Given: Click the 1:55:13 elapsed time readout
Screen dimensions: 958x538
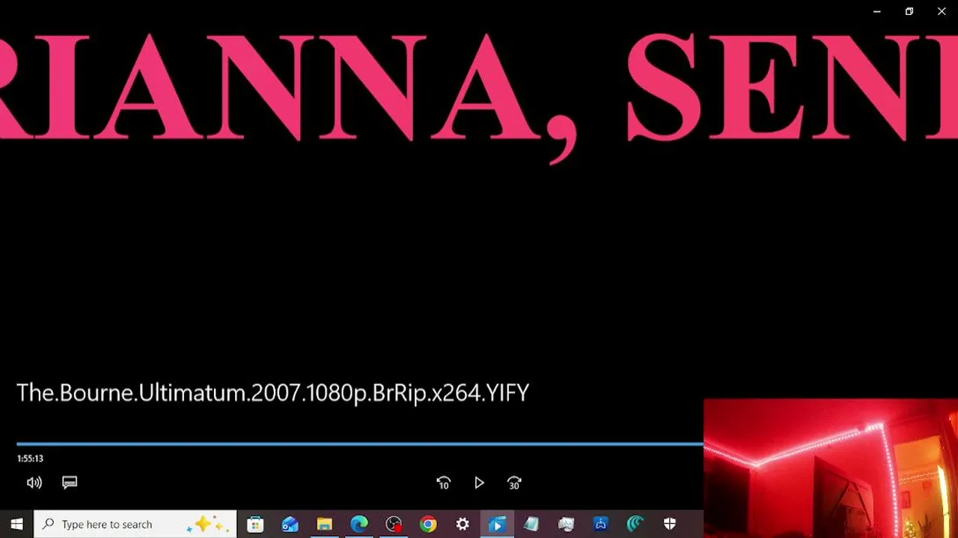Looking at the screenshot, I should coord(30,459).
